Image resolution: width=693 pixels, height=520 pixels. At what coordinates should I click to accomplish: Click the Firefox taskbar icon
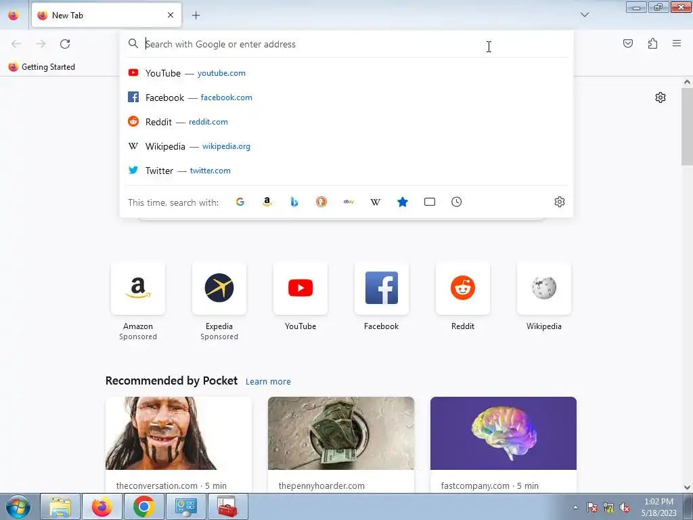(102, 506)
